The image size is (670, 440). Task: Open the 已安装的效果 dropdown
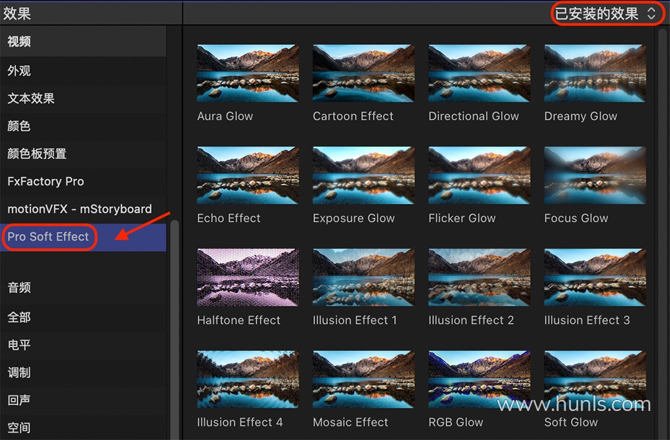pos(605,14)
